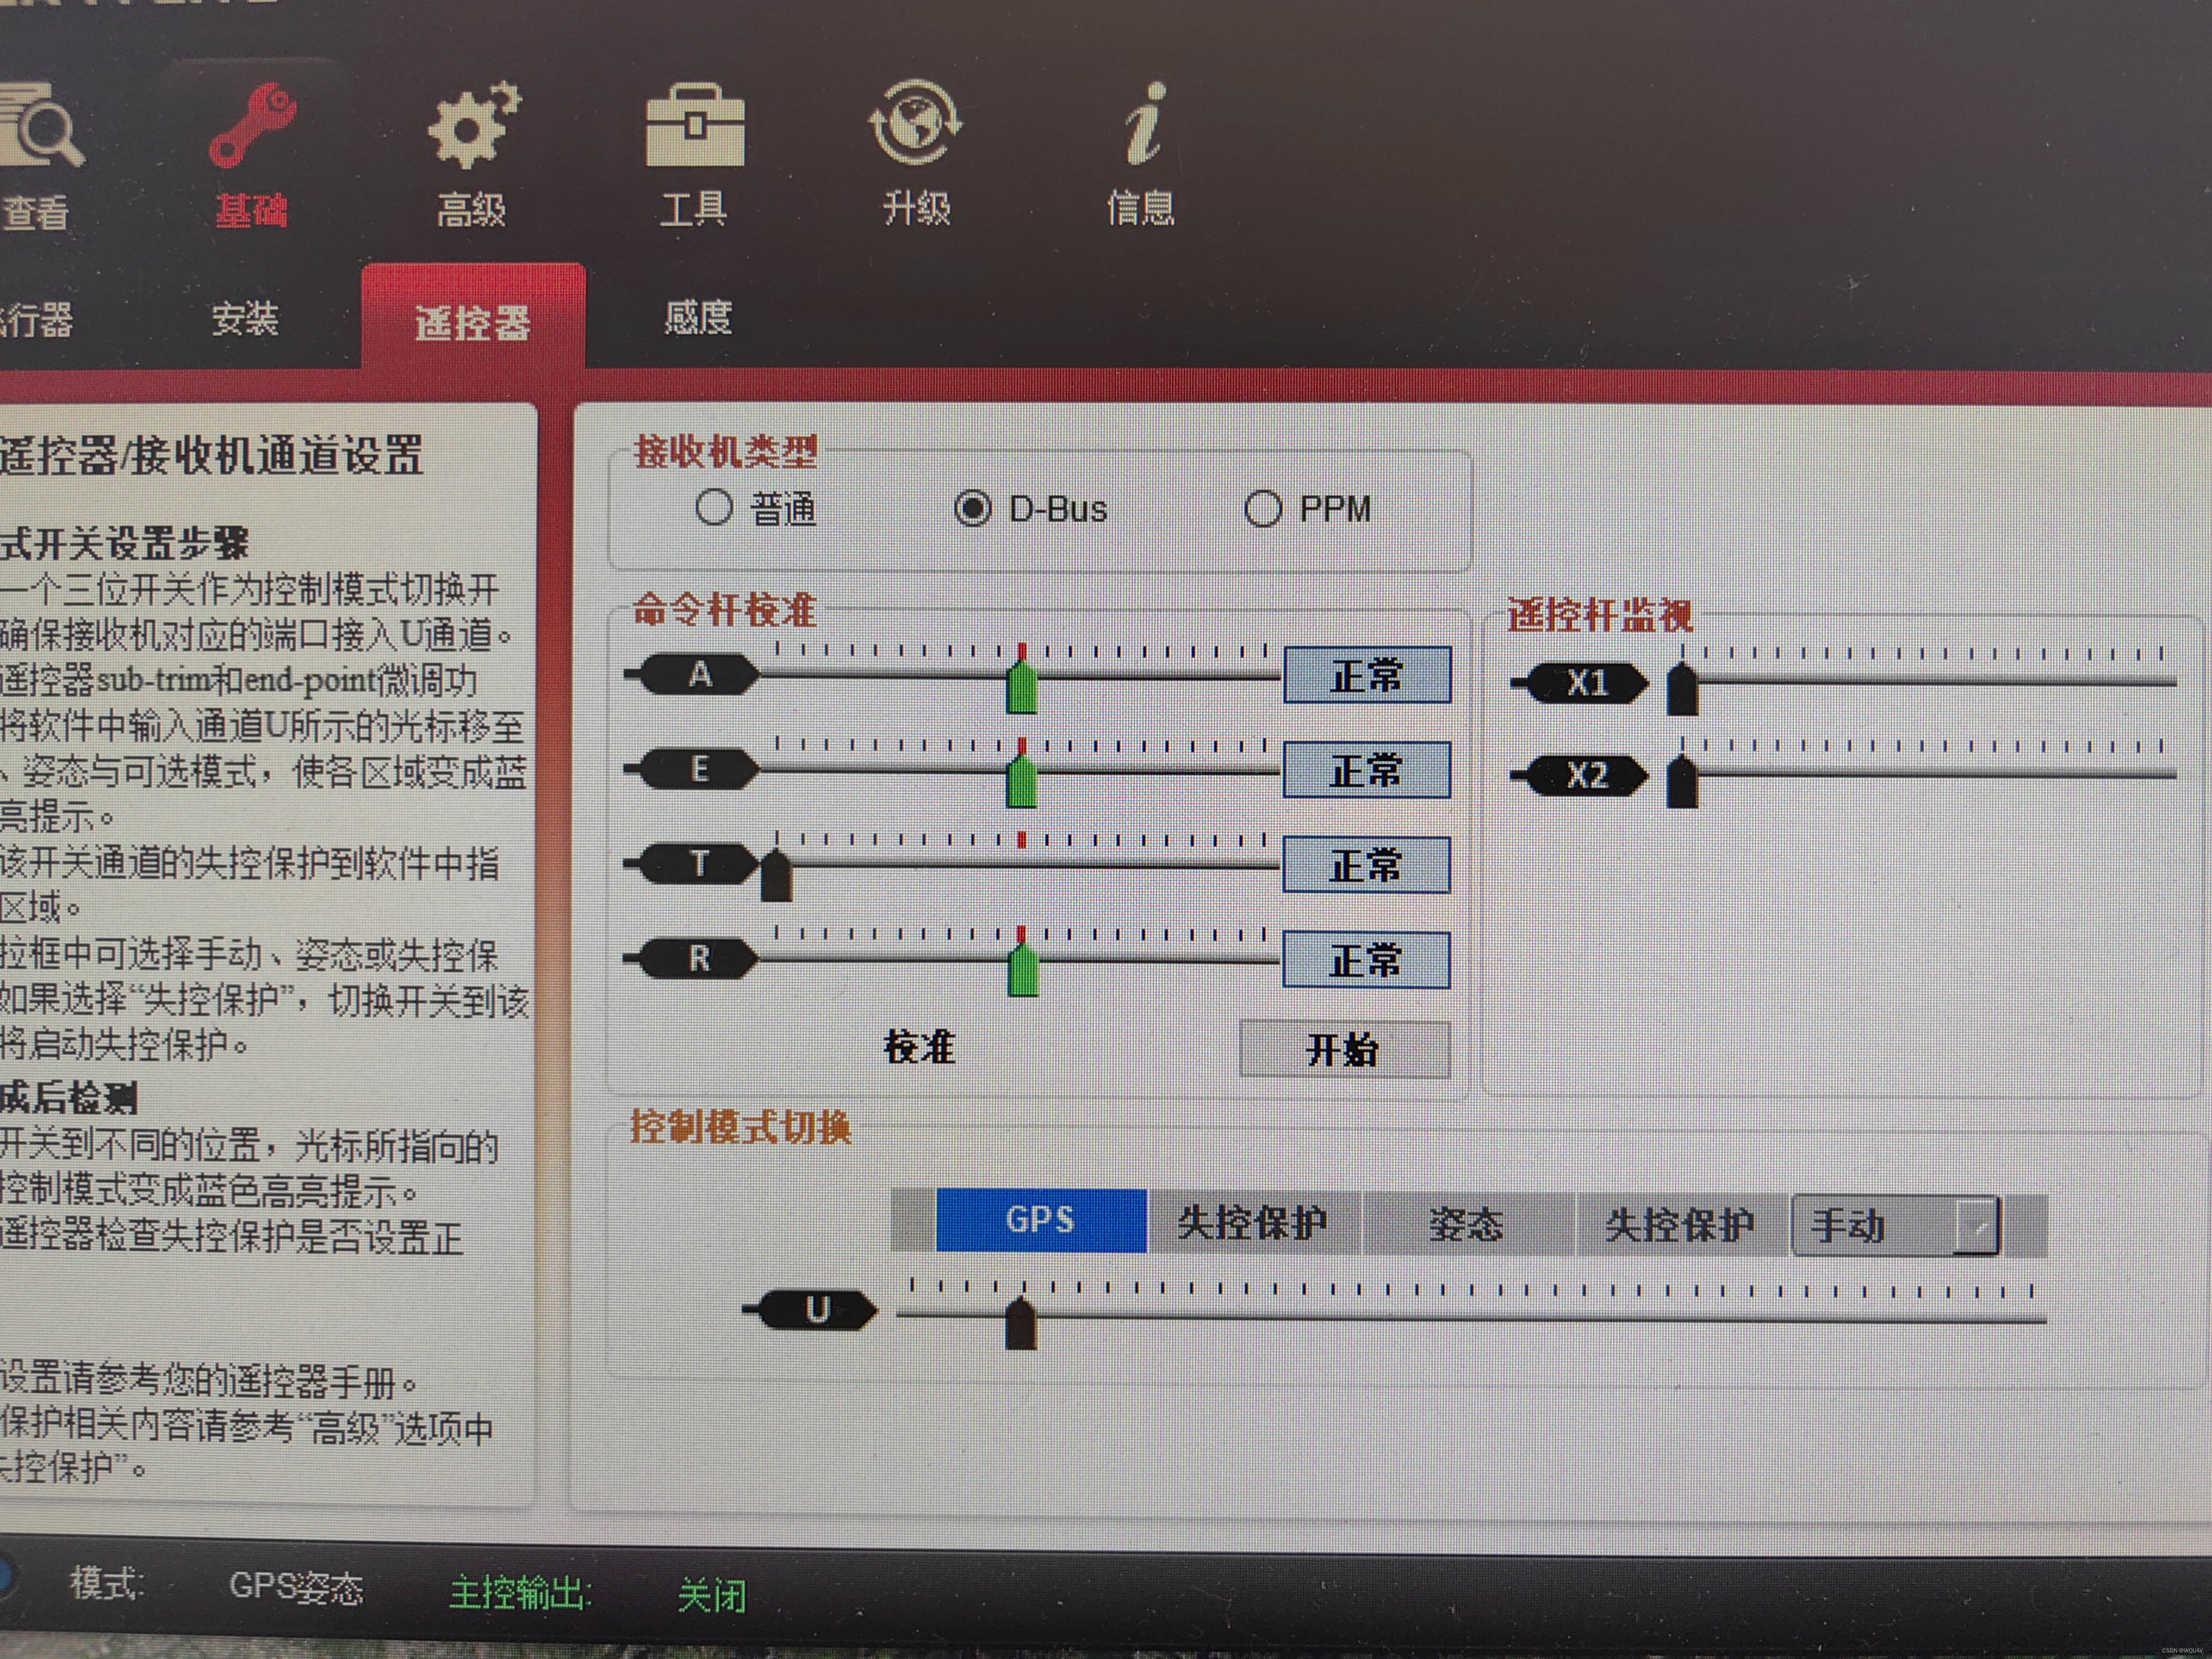The height and width of the screenshot is (1659, 2212).
Task: Click the 正常 box for channel T
Action: 1366,865
